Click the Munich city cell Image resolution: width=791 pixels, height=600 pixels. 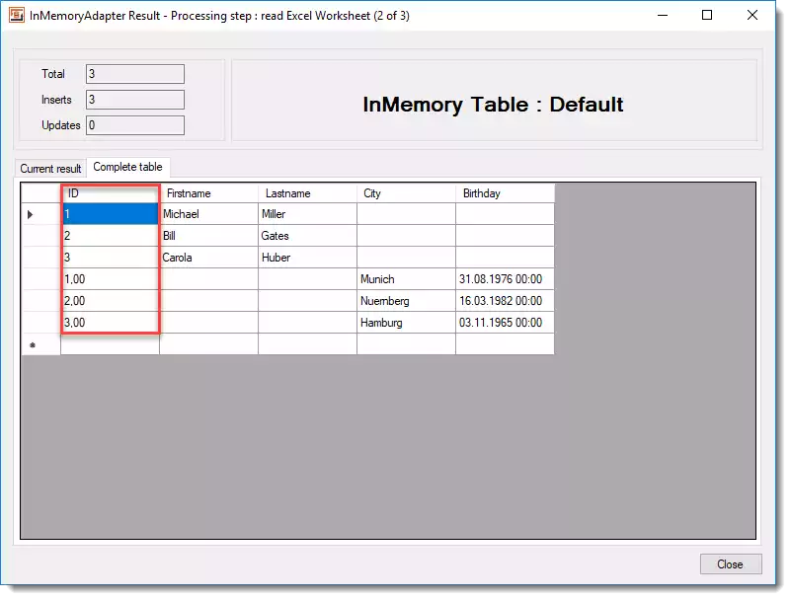tap(406, 279)
